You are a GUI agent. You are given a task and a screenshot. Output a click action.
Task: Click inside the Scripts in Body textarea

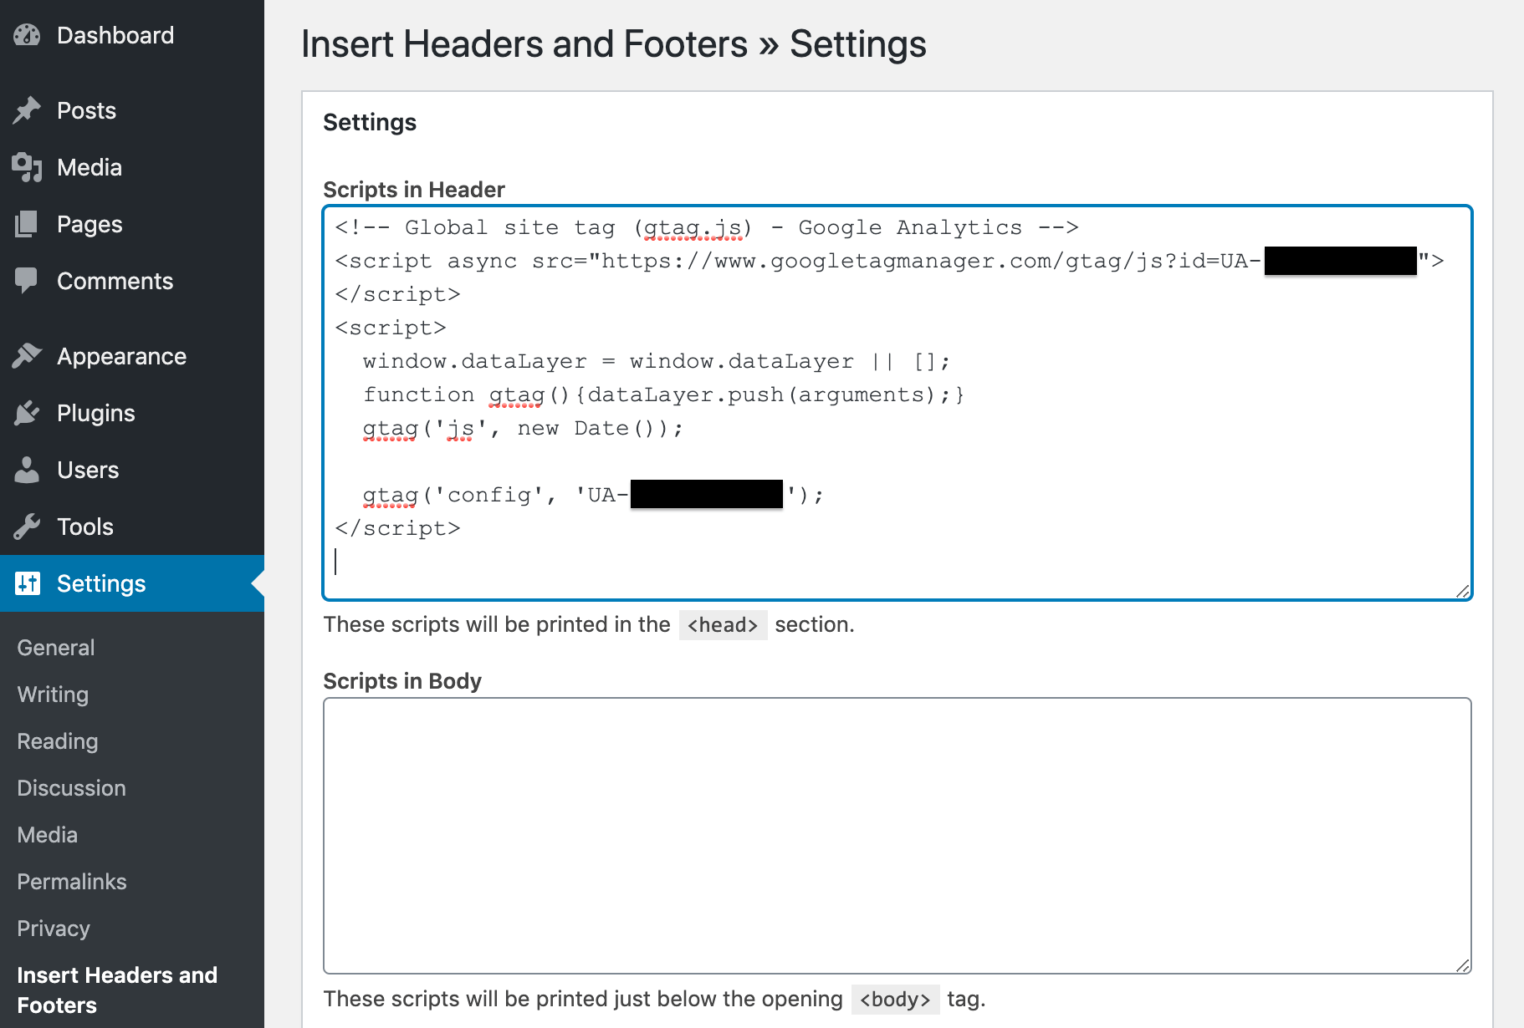coord(897,836)
